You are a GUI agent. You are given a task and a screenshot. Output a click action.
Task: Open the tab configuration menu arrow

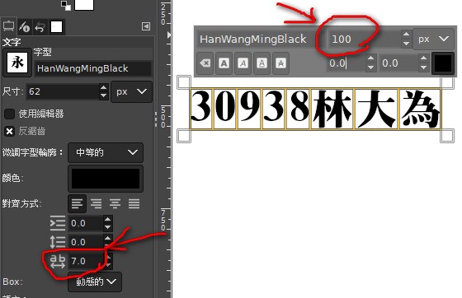[x=146, y=26]
